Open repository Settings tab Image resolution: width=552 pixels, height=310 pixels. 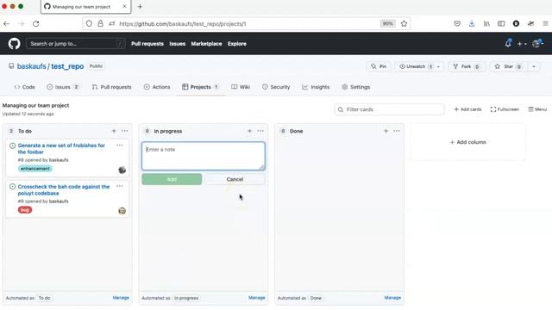pos(356,87)
